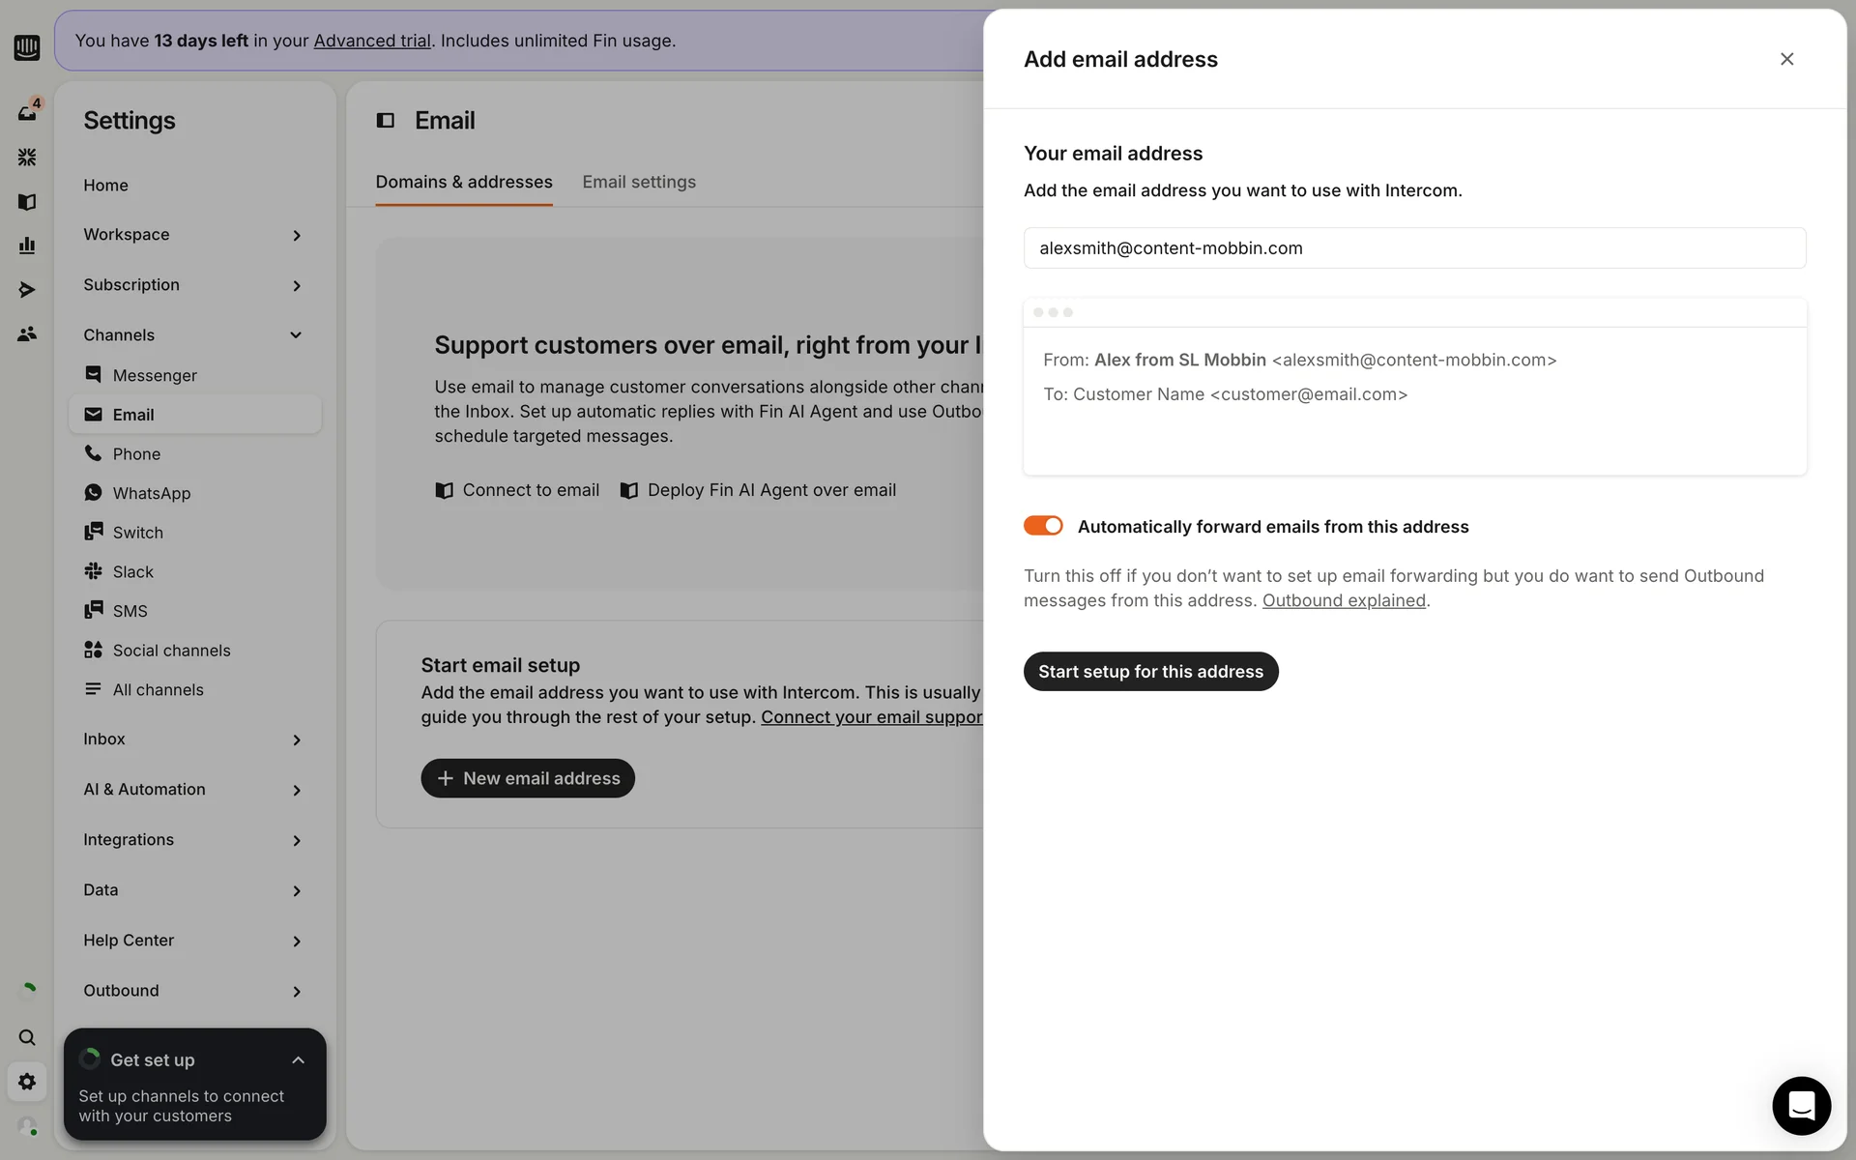1856x1160 pixels.
Task: Open the Outbound paper plane icon
Action: pyautogui.click(x=27, y=289)
